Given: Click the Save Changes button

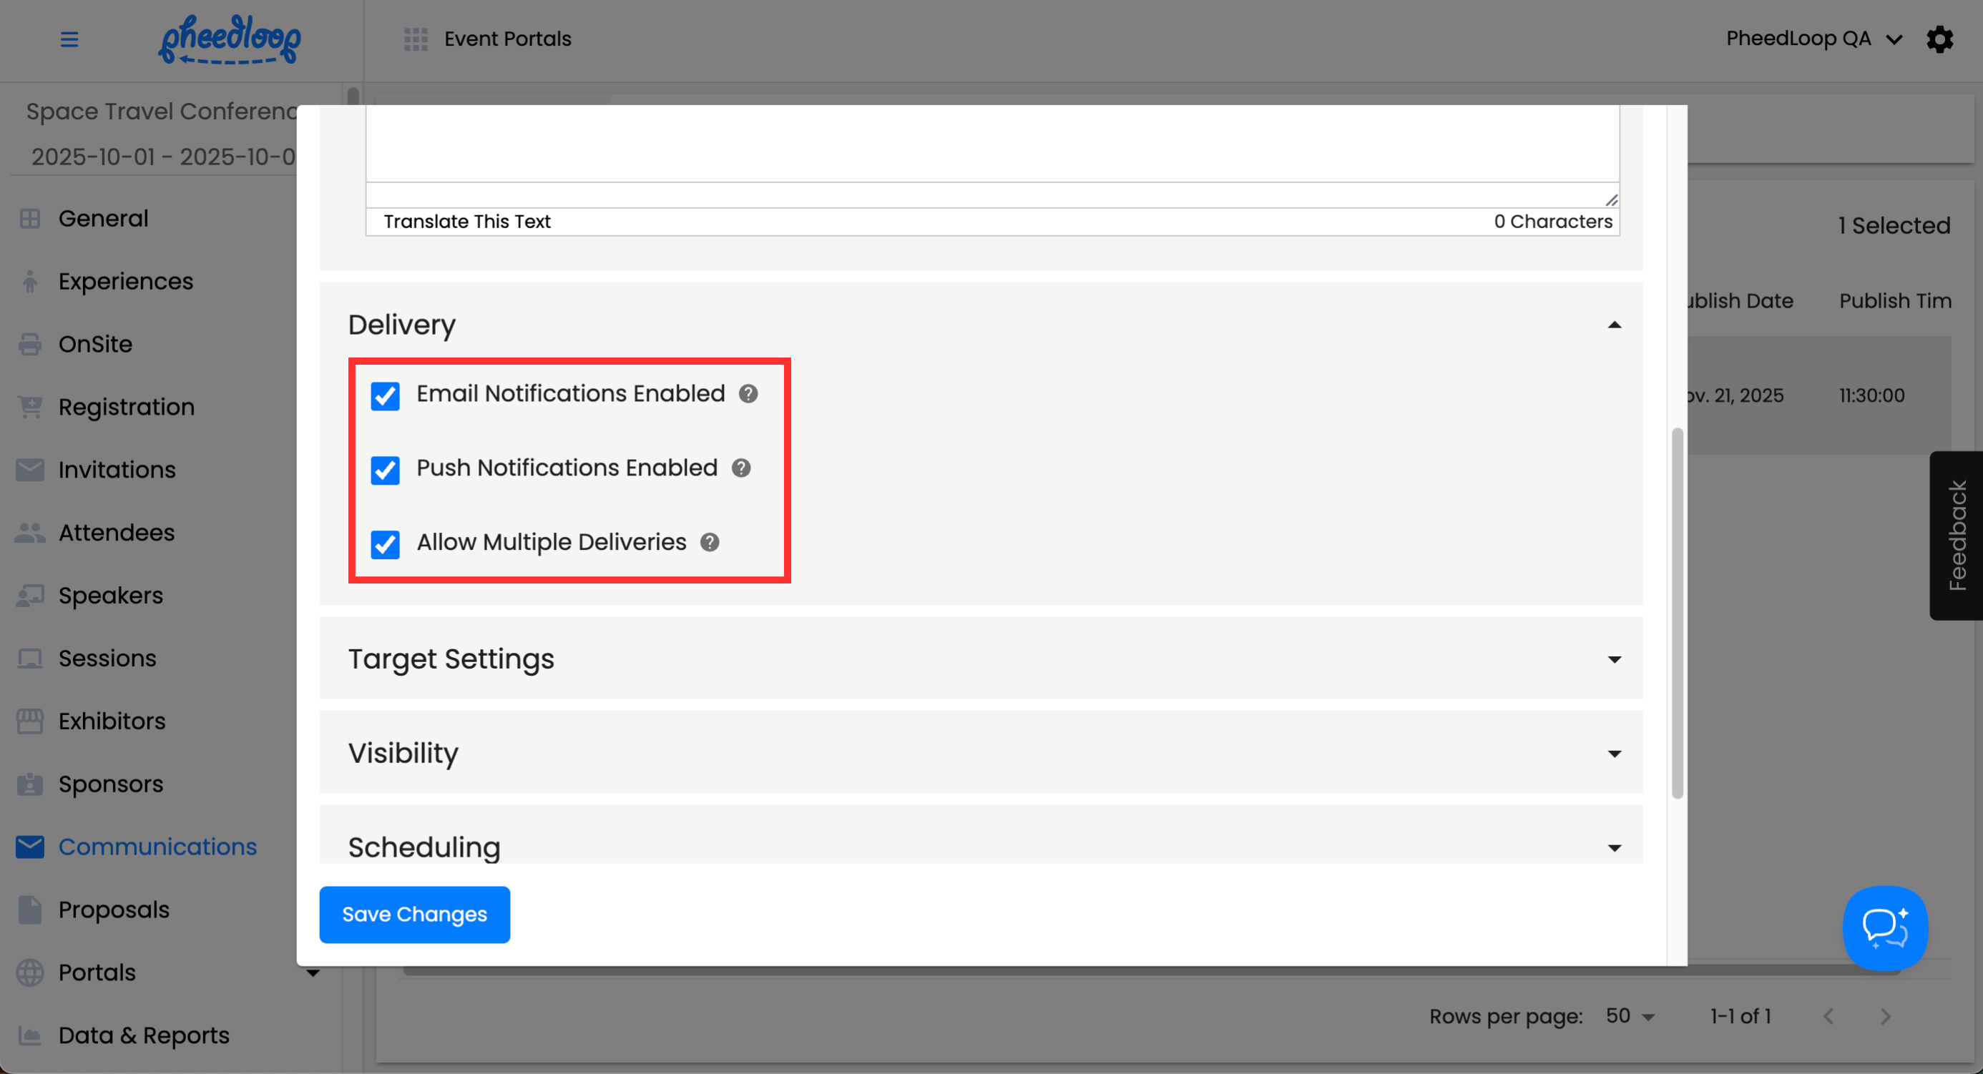Looking at the screenshot, I should (414, 914).
